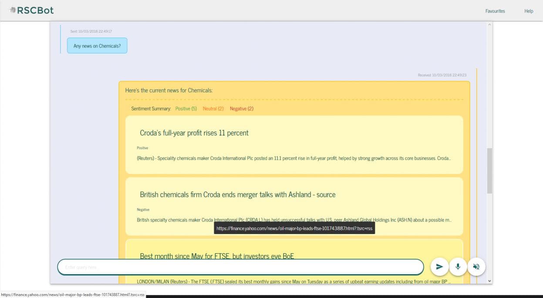Click the scrollbar up arrow

(x=489, y=25)
